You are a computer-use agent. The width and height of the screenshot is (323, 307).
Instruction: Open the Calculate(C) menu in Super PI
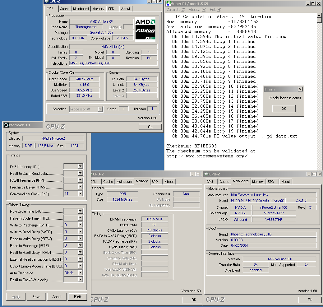[x=176, y=10]
